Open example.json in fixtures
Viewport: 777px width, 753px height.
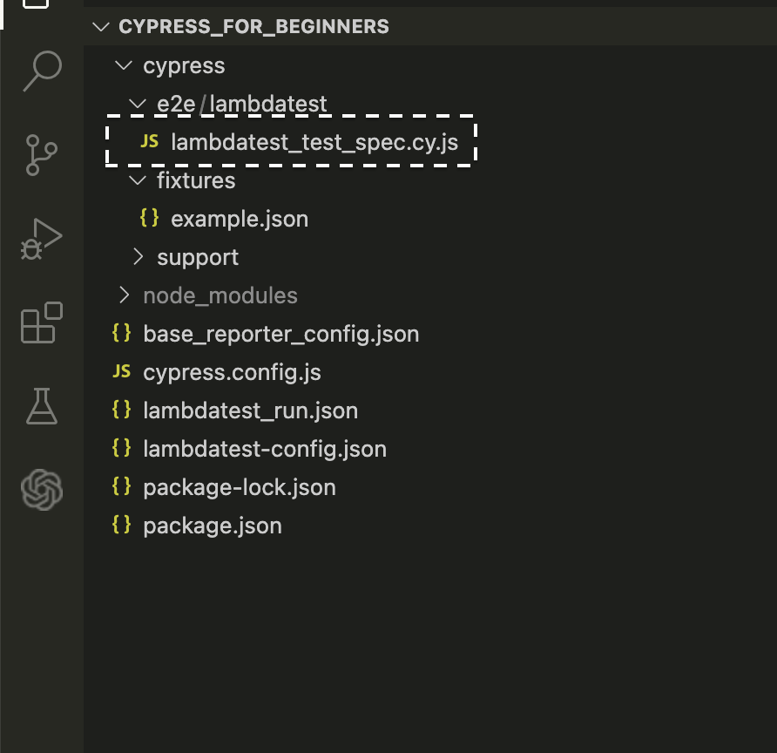click(x=240, y=219)
